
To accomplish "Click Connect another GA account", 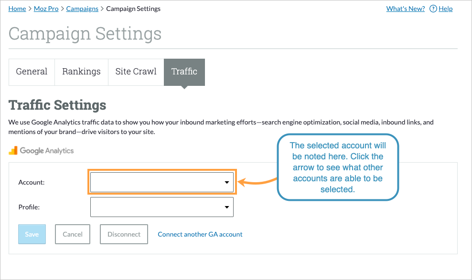I will [200, 234].
